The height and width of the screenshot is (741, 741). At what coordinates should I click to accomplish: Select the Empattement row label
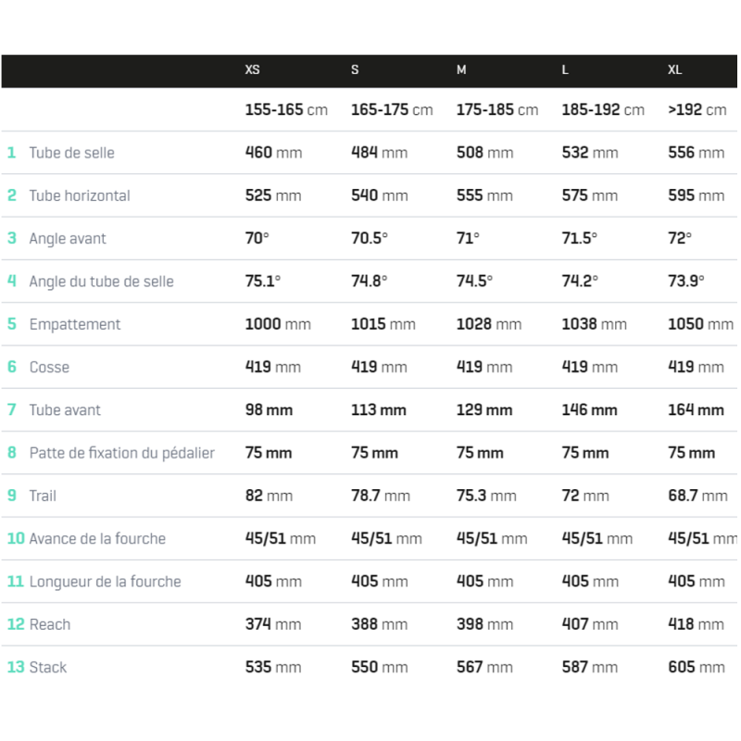(75, 325)
